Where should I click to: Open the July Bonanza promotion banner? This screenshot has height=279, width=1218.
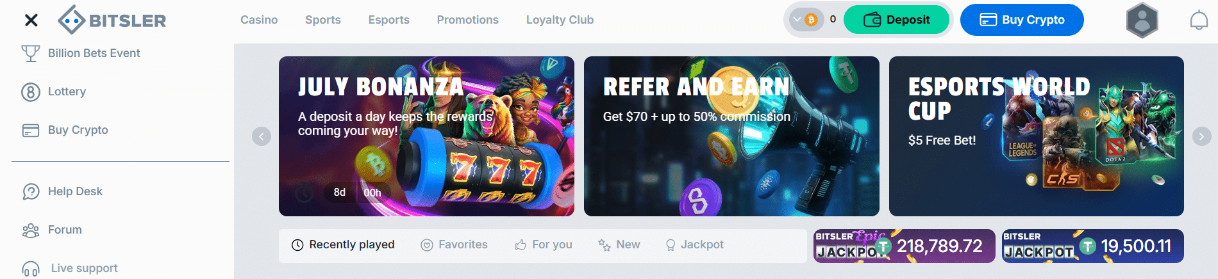426,136
